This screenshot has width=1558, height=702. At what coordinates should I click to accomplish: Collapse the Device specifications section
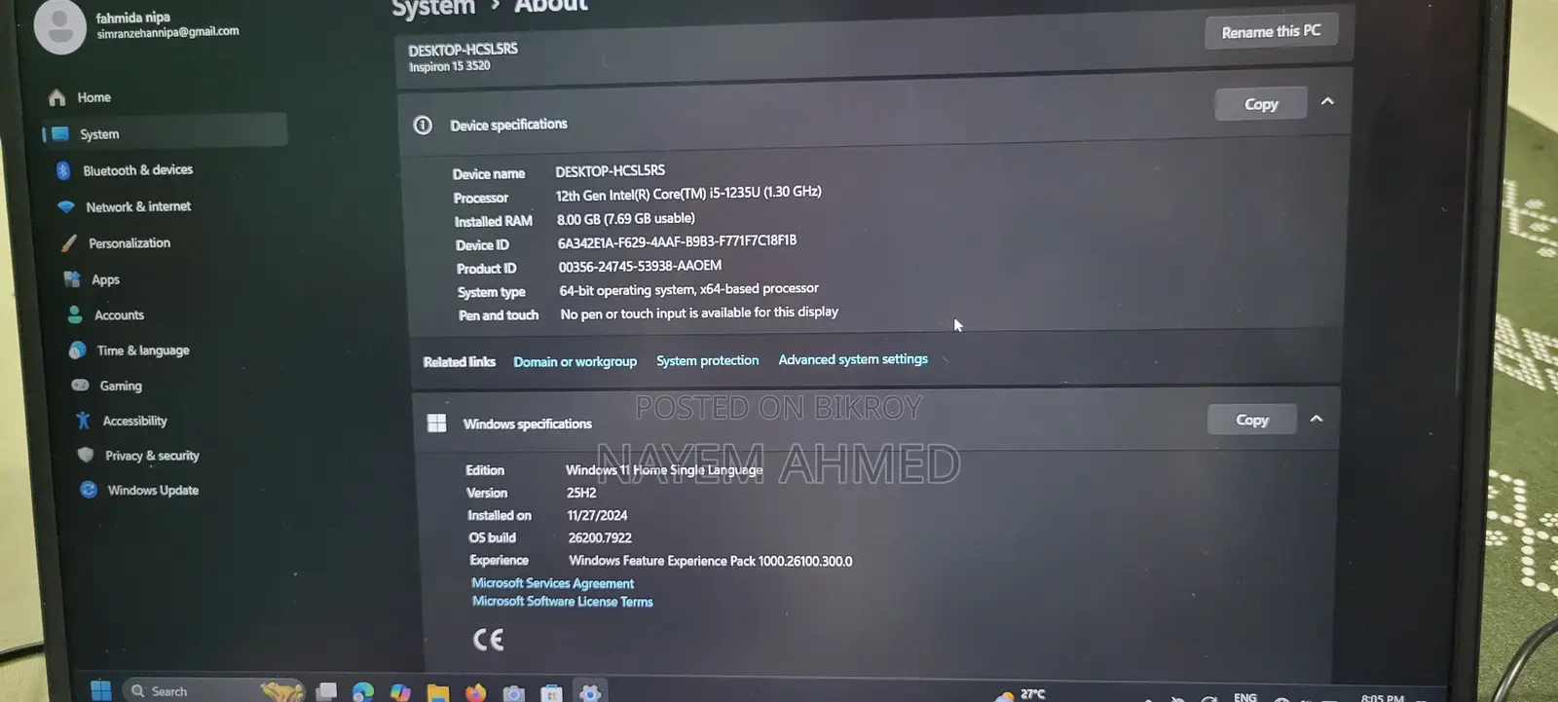[1327, 101]
